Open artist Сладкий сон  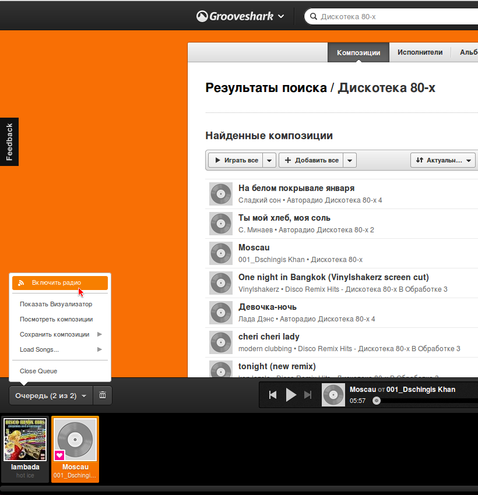coord(259,200)
